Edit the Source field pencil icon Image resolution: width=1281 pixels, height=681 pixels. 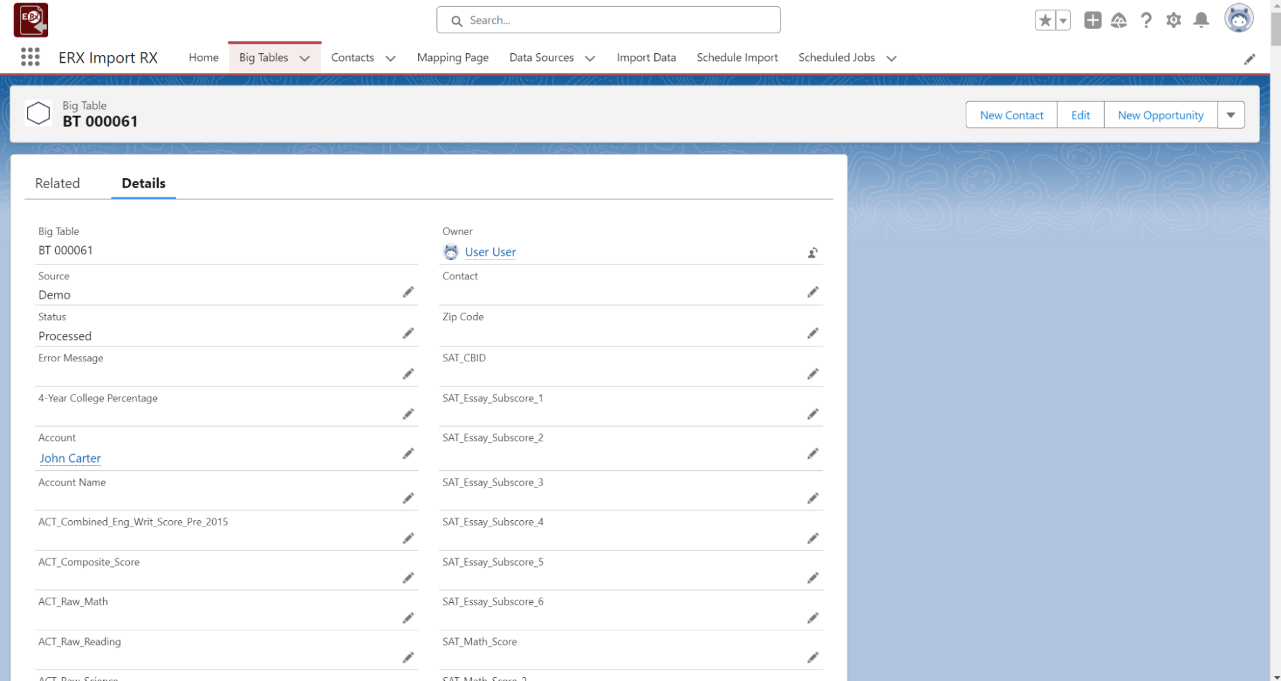[x=408, y=293]
